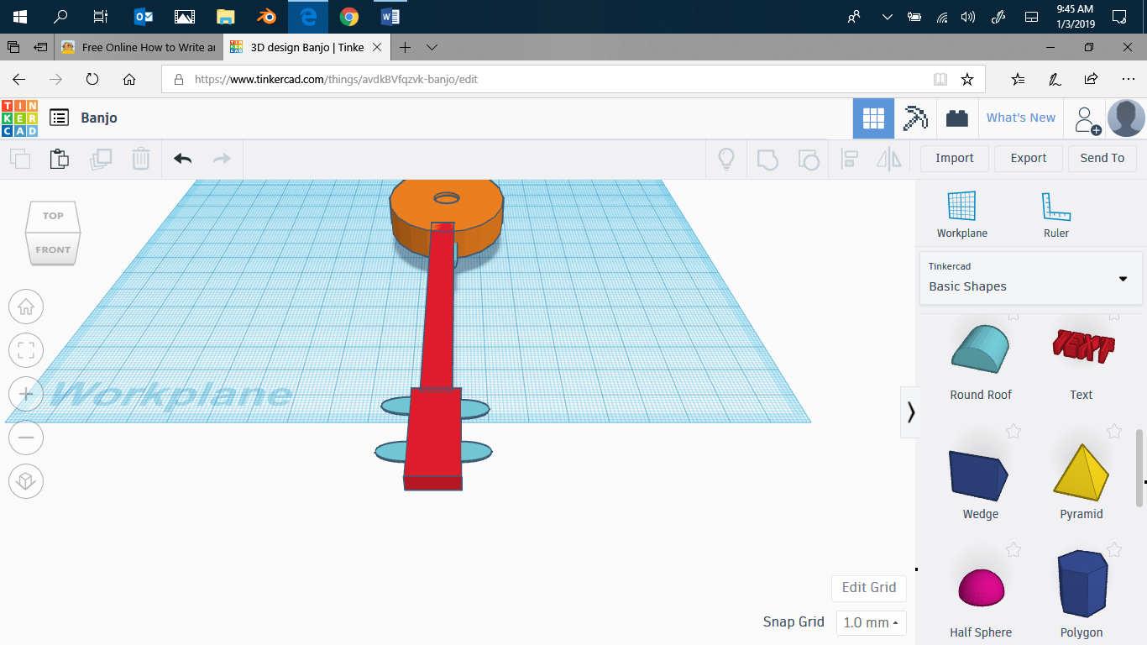Click the browser refresh button
The image size is (1147, 645).
[x=92, y=79]
